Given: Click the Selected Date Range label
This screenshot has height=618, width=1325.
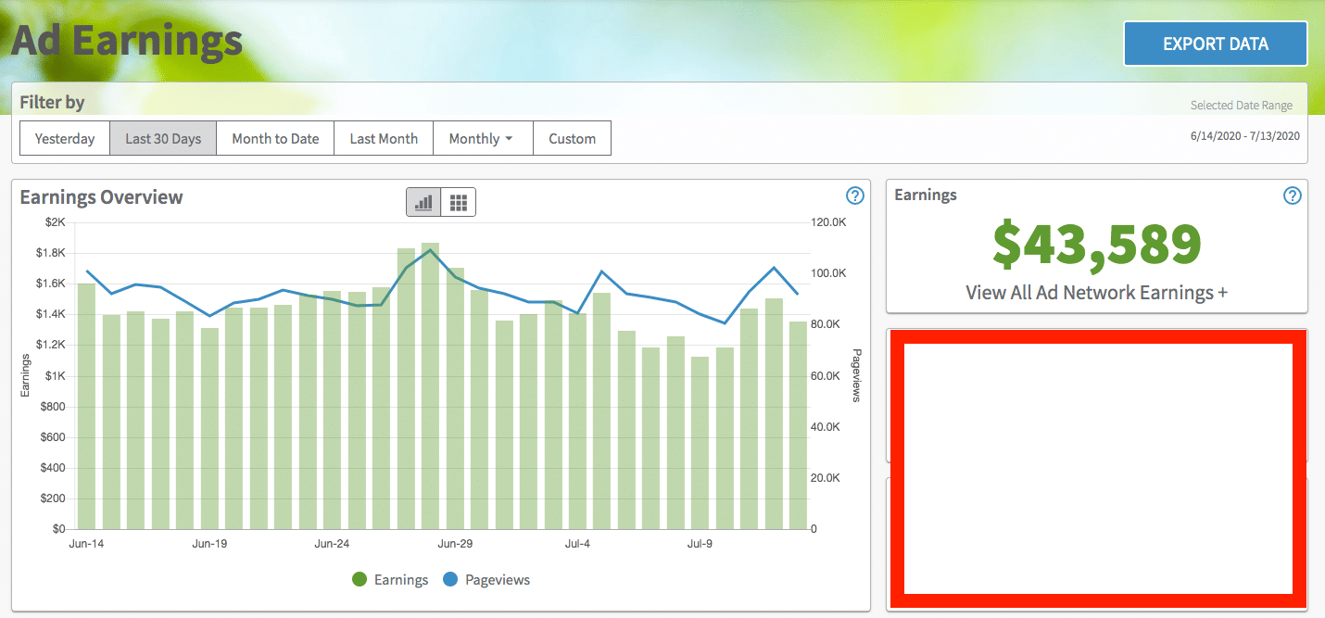Looking at the screenshot, I should coord(1242,106).
